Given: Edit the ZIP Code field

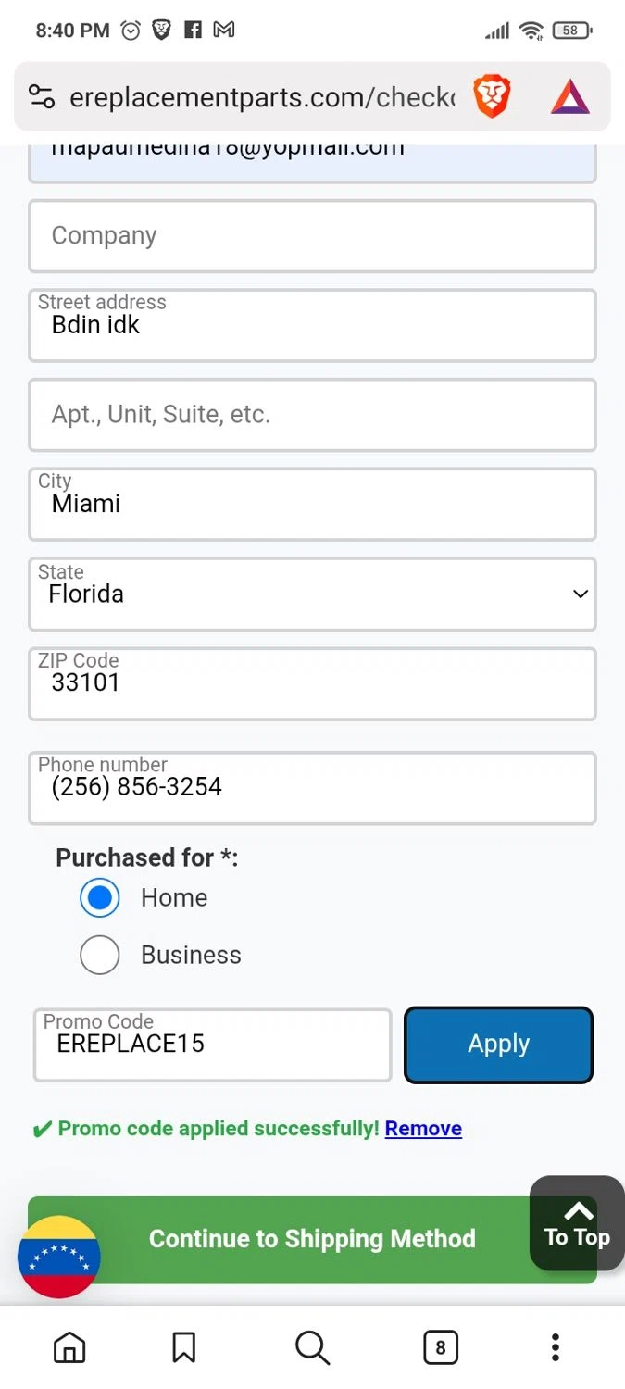Looking at the screenshot, I should (312, 684).
